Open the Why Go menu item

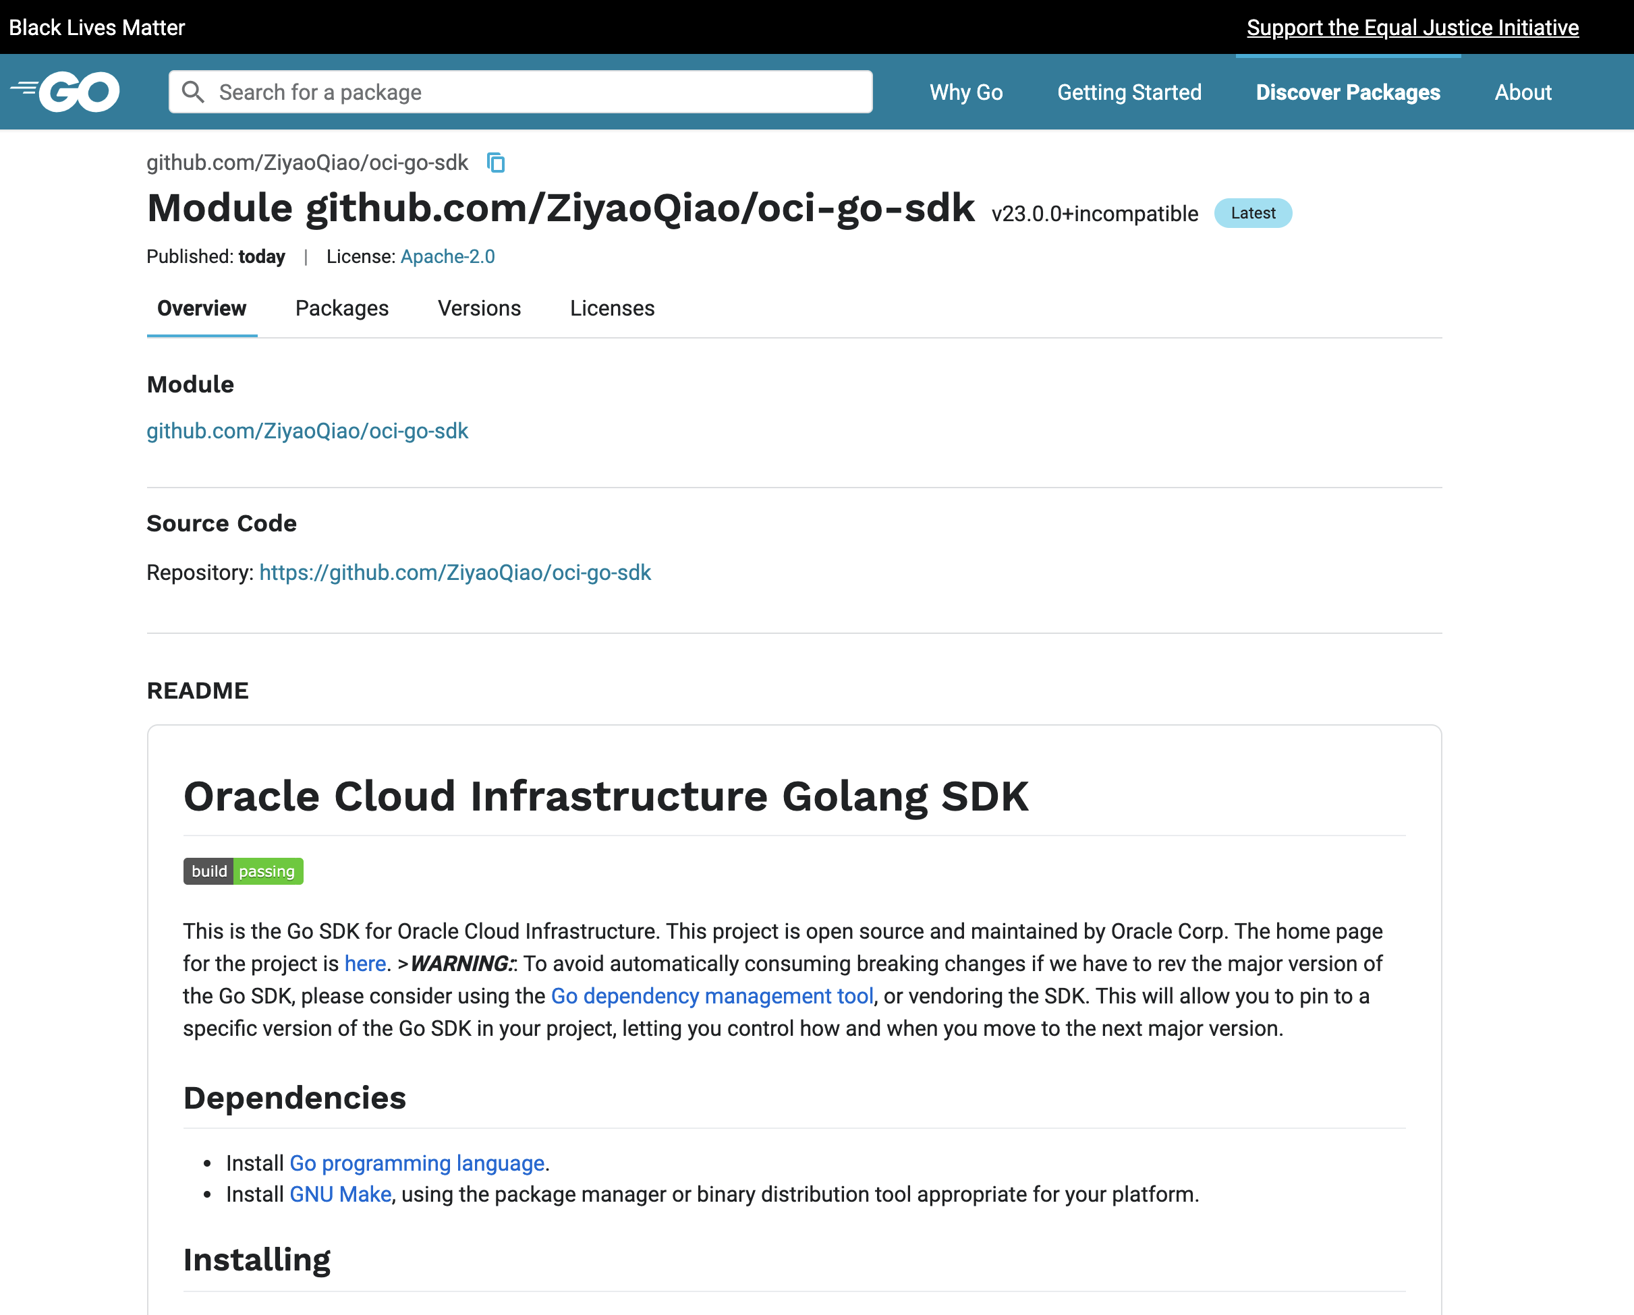coord(966,92)
